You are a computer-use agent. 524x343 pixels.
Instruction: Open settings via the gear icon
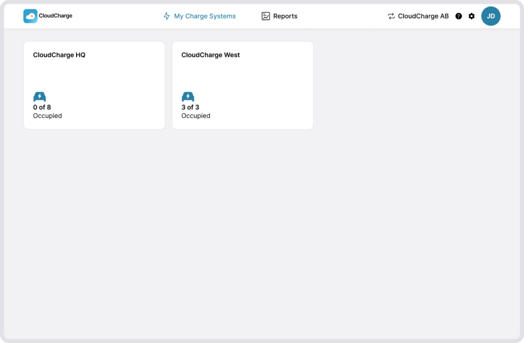pyautogui.click(x=471, y=16)
